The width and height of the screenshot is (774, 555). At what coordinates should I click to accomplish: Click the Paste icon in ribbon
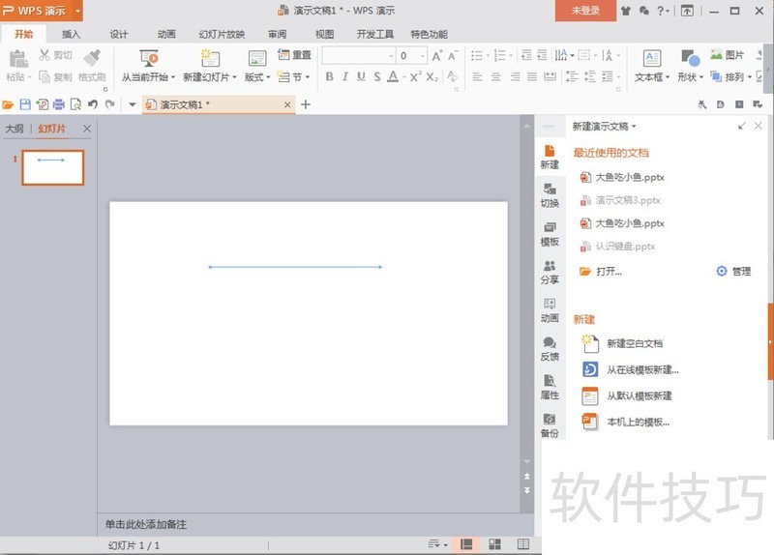(x=18, y=59)
